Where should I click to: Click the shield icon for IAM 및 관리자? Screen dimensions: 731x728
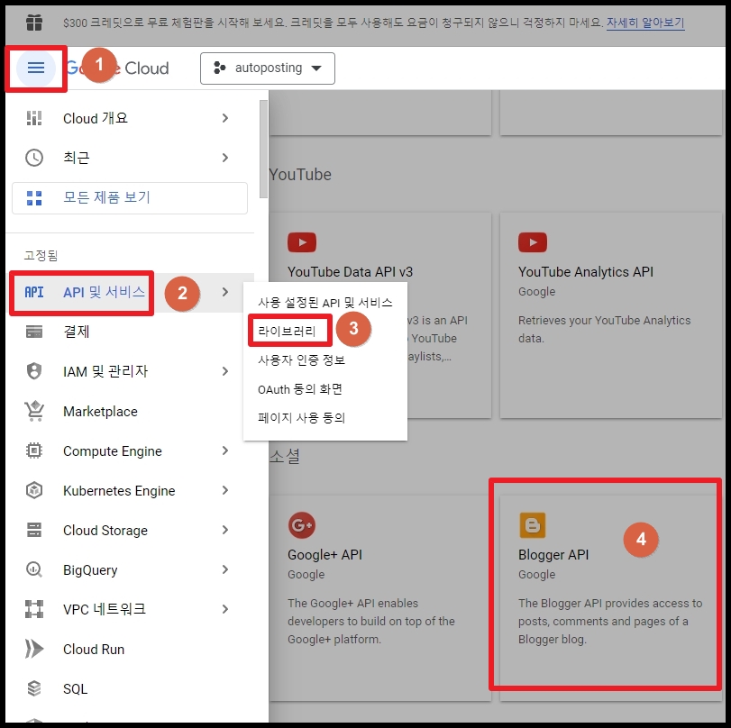point(34,371)
